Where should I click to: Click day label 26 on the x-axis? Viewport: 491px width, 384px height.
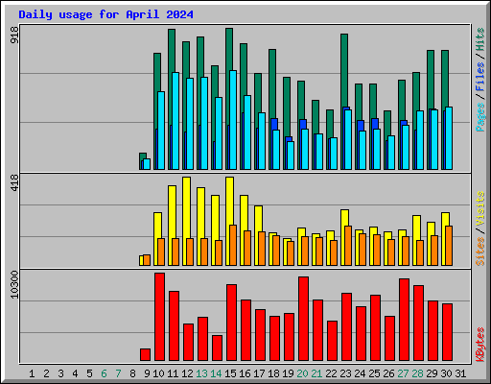coord(388,373)
